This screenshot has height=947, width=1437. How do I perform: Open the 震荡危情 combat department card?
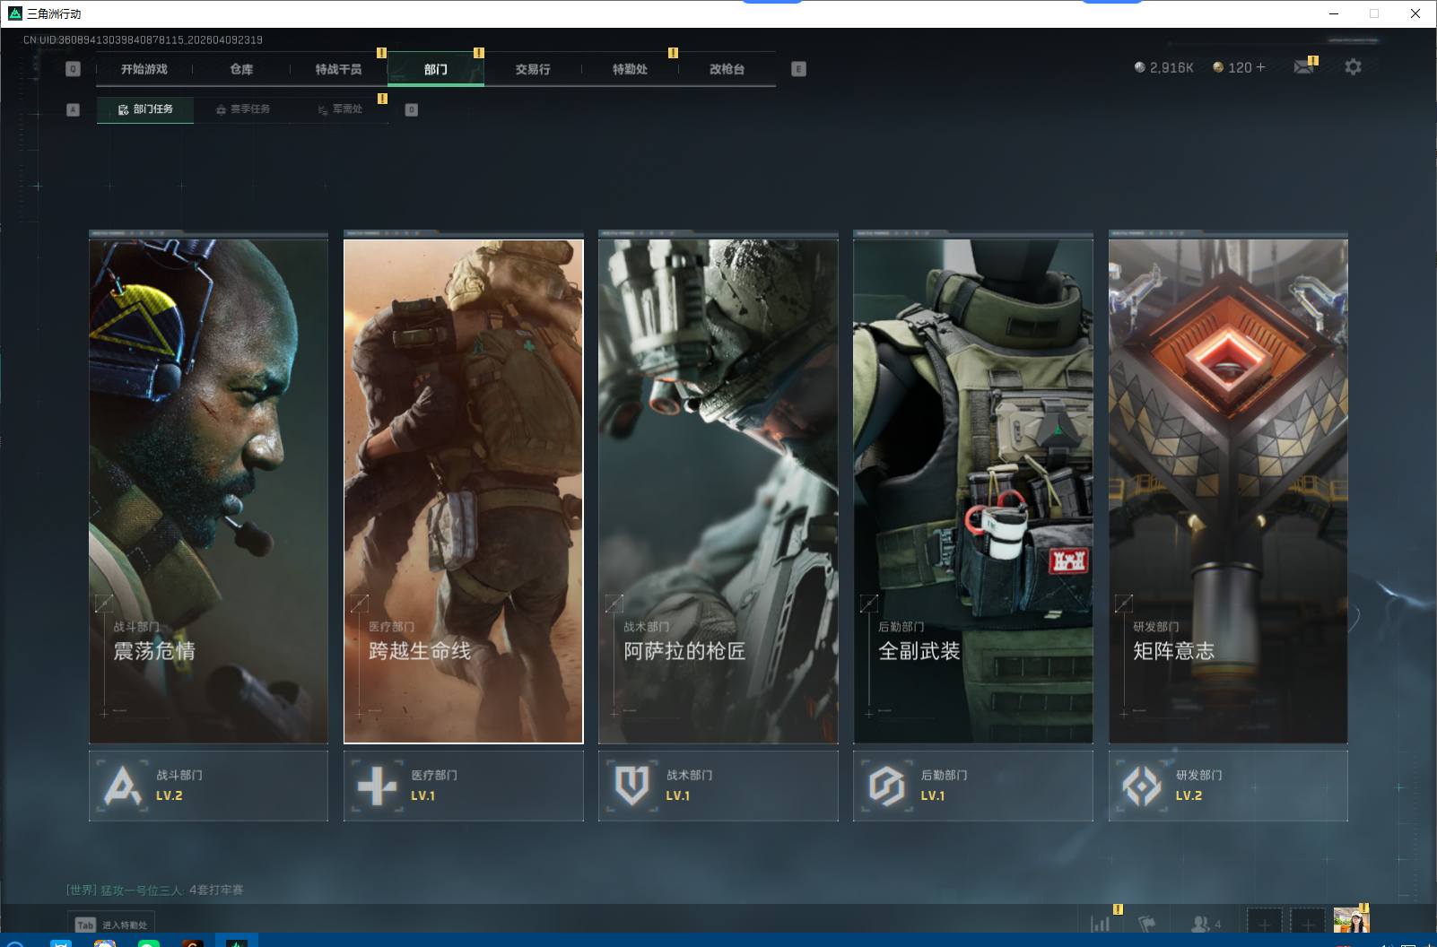pyautogui.click(x=208, y=491)
